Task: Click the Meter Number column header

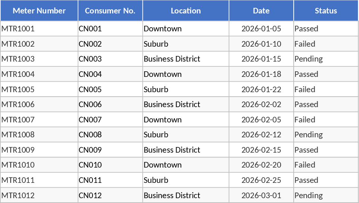Action: pos(39,11)
